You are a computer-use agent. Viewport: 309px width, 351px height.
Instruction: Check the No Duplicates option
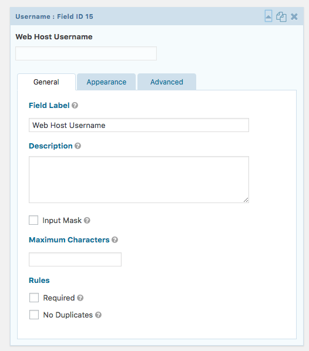click(34, 315)
